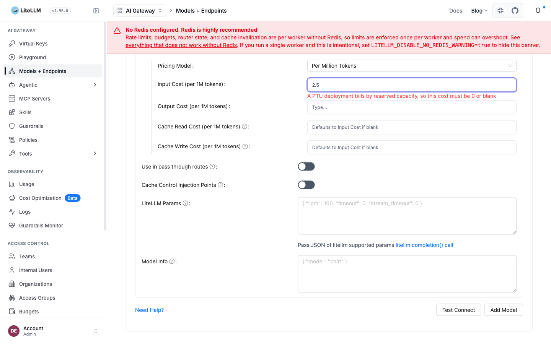Click the Skills icon
The height and width of the screenshot is (344, 551).
pos(12,112)
